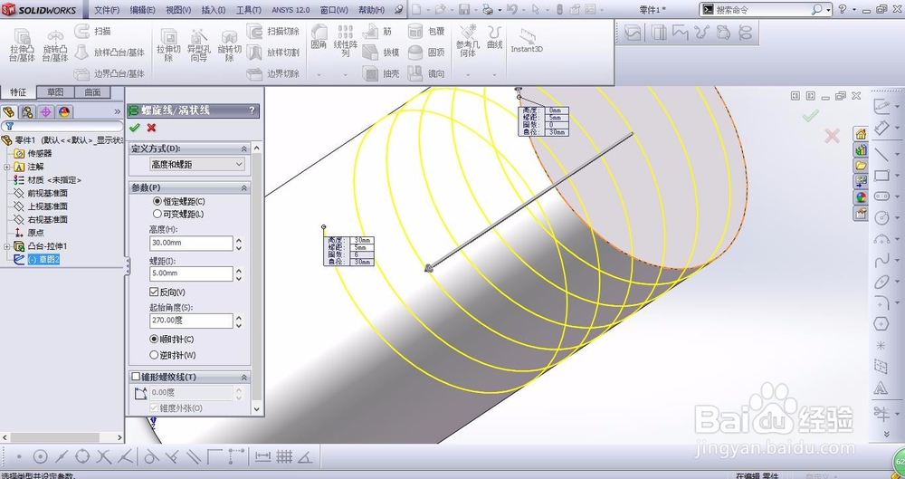This screenshot has height=479, width=905.
Task: Select the Dome (圆顶) feature
Action: (426, 52)
